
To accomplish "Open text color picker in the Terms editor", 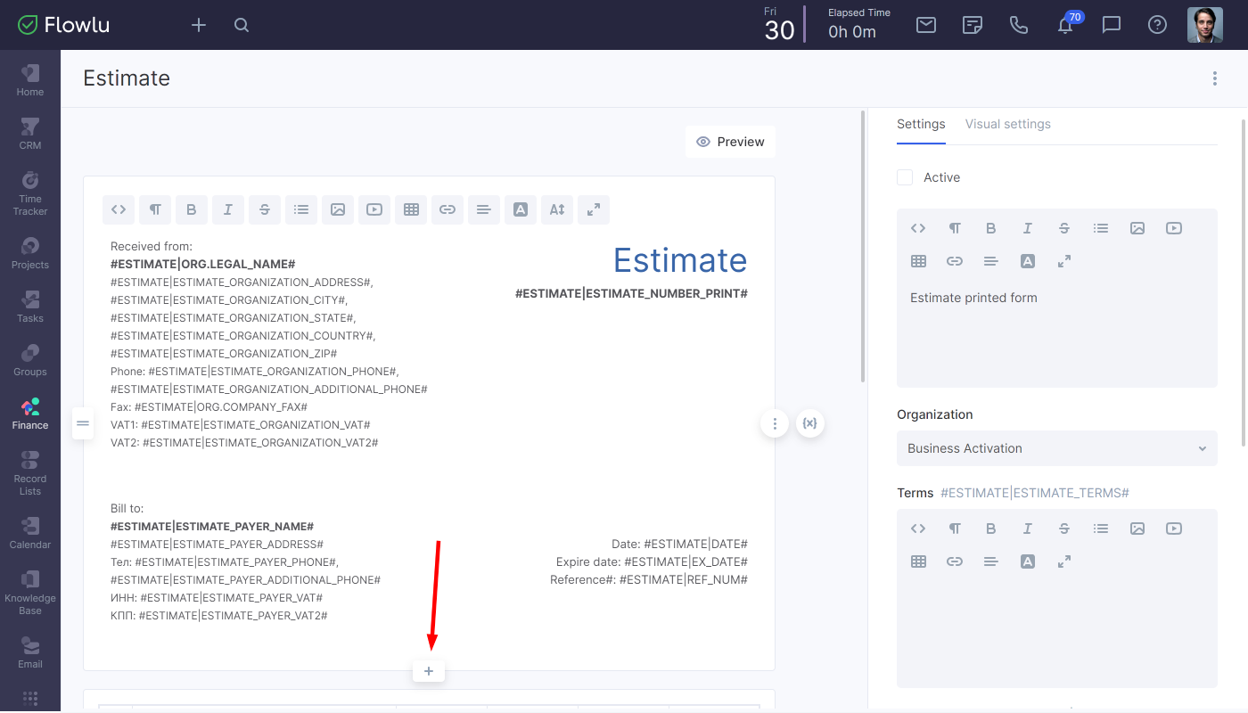I will pos(1028,561).
